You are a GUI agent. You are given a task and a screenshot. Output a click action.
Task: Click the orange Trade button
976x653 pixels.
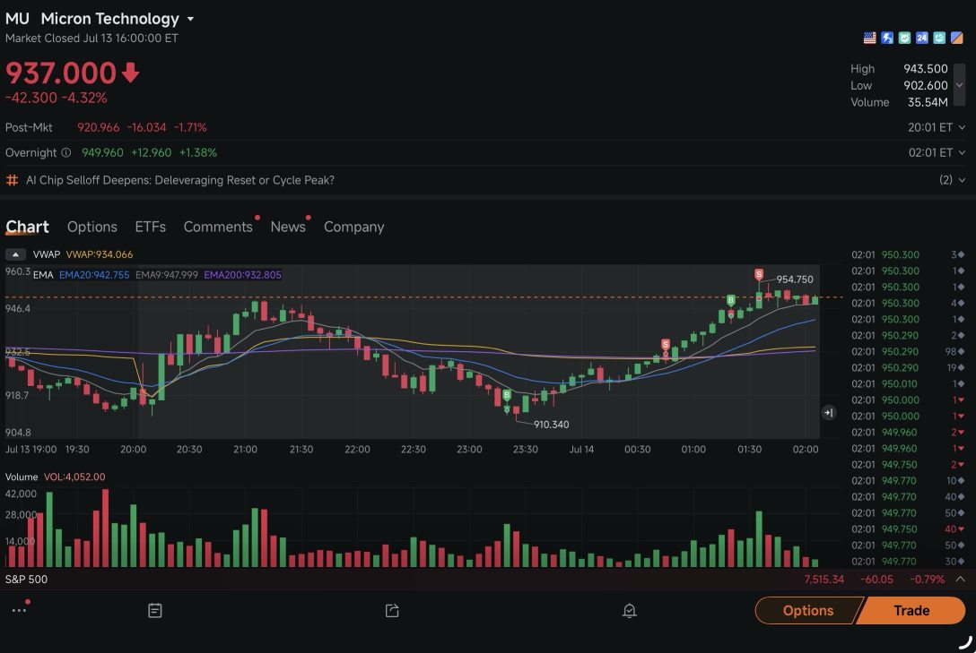[x=911, y=610]
